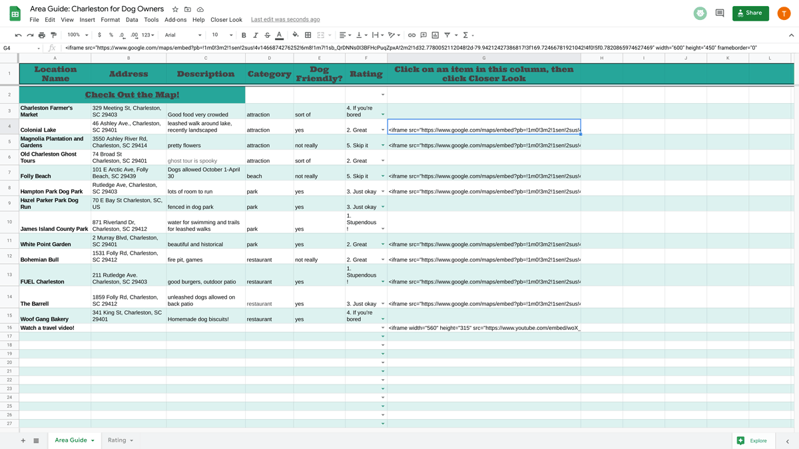
Task: Open the comment history icon
Action: (720, 13)
